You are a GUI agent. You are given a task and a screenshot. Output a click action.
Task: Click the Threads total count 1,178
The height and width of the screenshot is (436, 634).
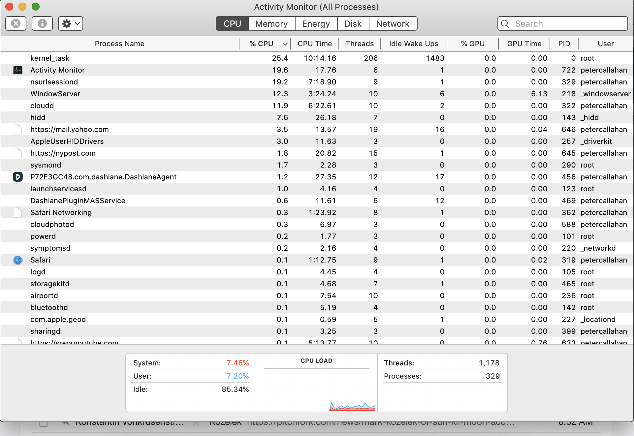pyautogui.click(x=489, y=363)
